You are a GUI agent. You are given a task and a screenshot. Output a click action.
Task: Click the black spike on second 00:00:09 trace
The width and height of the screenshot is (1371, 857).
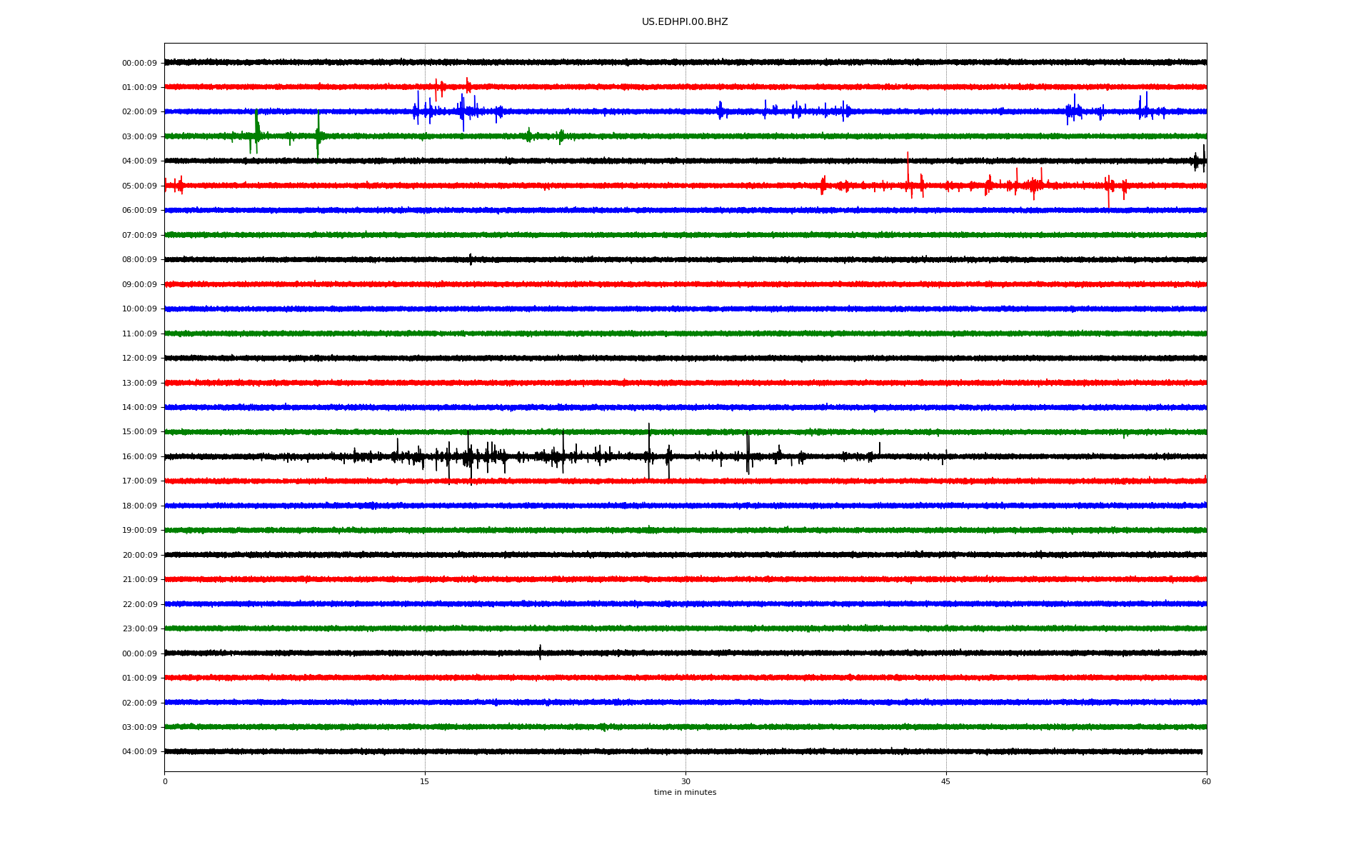tap(540, 651)
